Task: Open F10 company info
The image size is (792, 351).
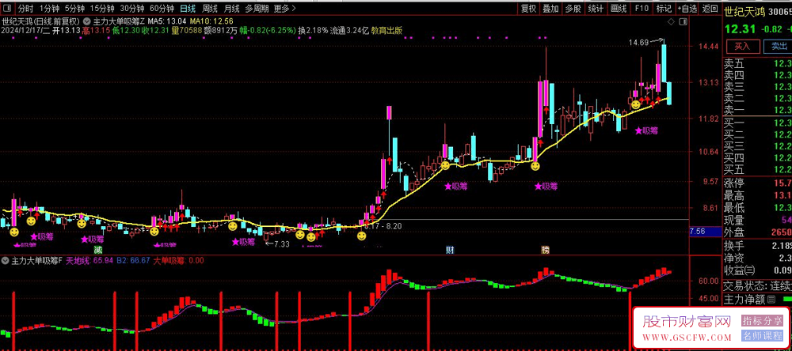Action: click(642, 9)
